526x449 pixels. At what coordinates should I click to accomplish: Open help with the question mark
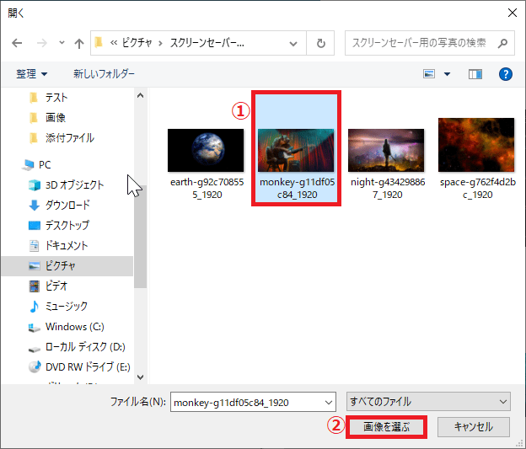point(506,74)
